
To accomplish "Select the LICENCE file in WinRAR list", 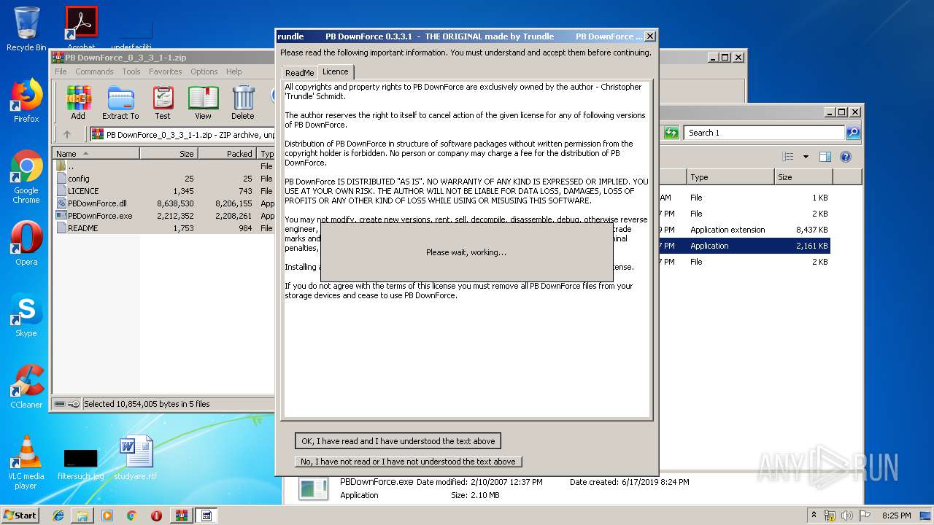I will (x=163, y=191).
